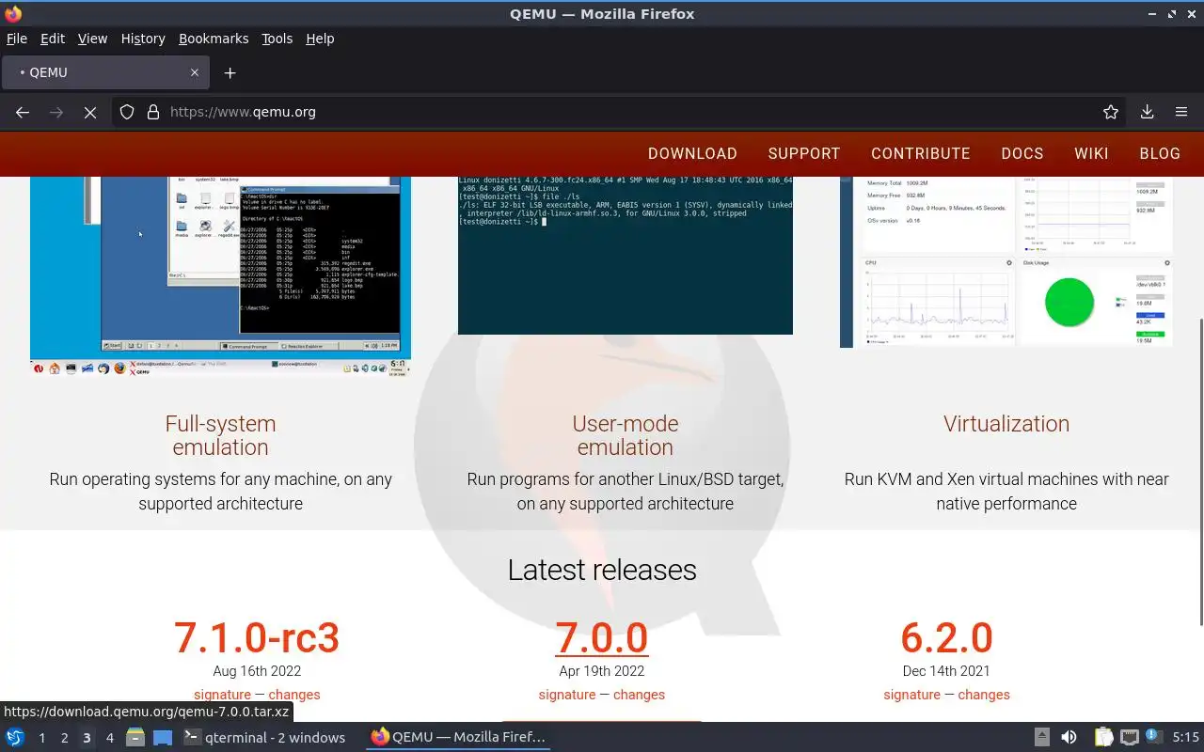Open the clipboard manager tray icon
1204x752 pixels.
pyautogui.click(x=1103, y=738)
